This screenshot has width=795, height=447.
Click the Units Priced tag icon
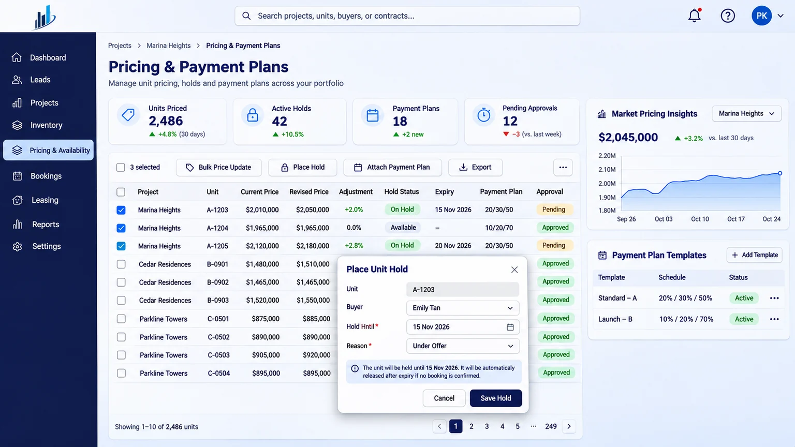click(x=128, y=114)
